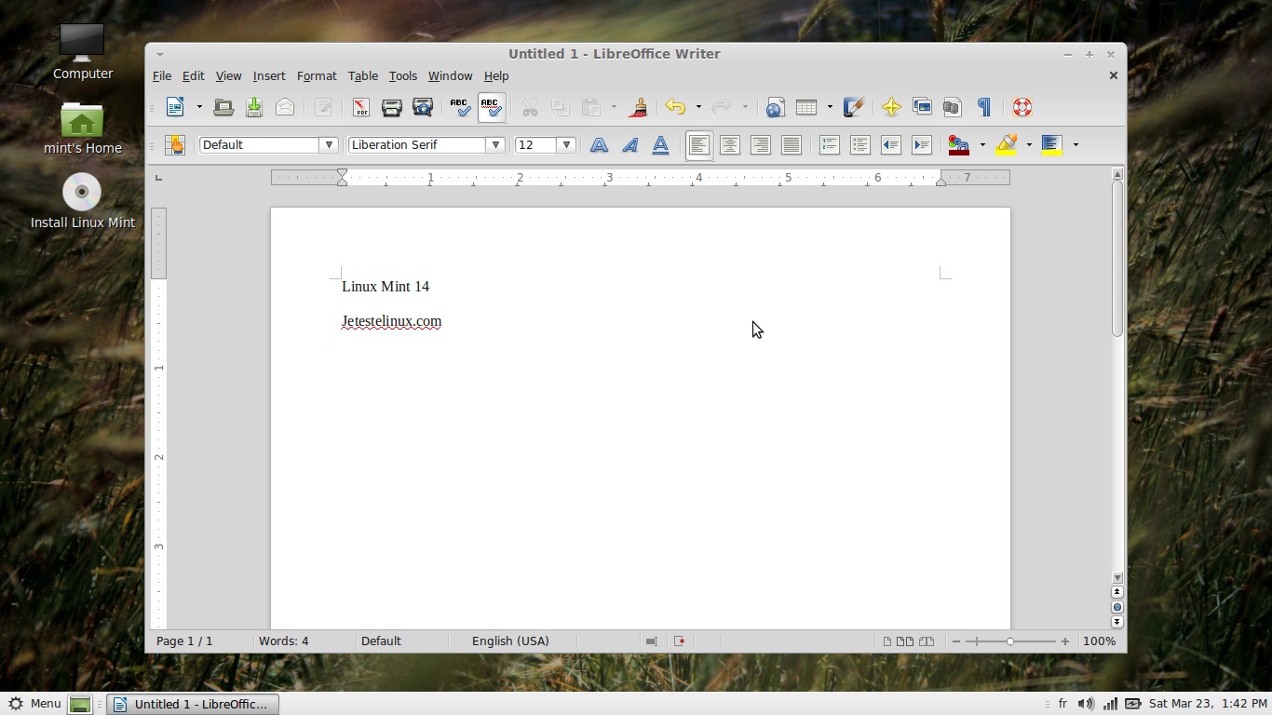Image resolution: width=1272 pixels, height=715 pixels.
Task: Click English (USA) language in status bar
Action: tap(510, 641)
